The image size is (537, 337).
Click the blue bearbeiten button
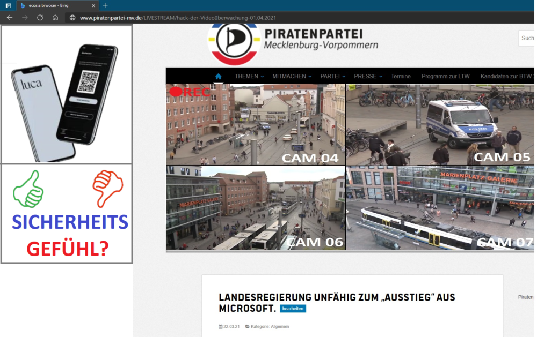click(293, 309)
